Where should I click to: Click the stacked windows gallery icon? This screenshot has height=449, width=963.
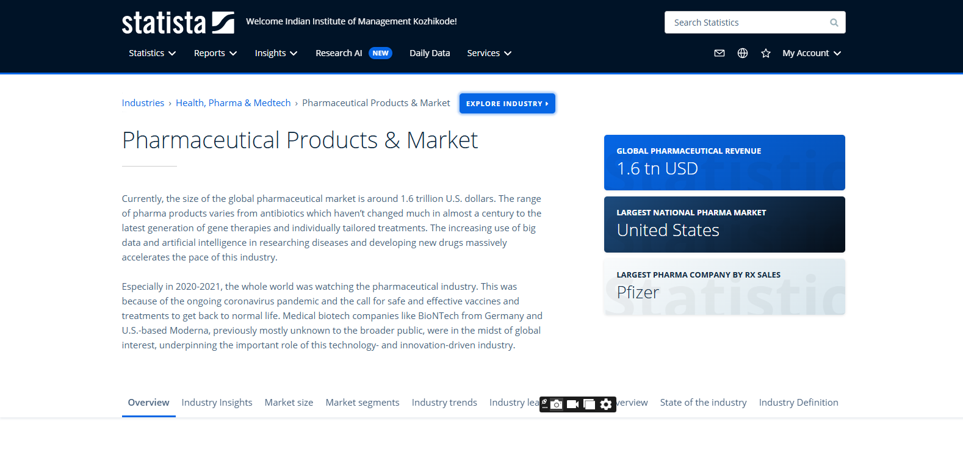[x=589, y=404]
